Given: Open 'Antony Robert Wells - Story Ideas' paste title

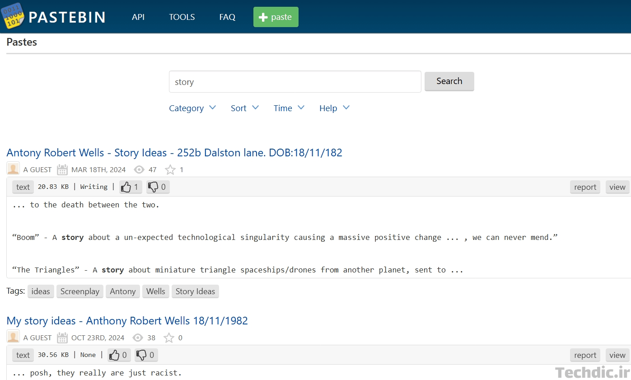Looking at the screenshot, I should point(174,153).
